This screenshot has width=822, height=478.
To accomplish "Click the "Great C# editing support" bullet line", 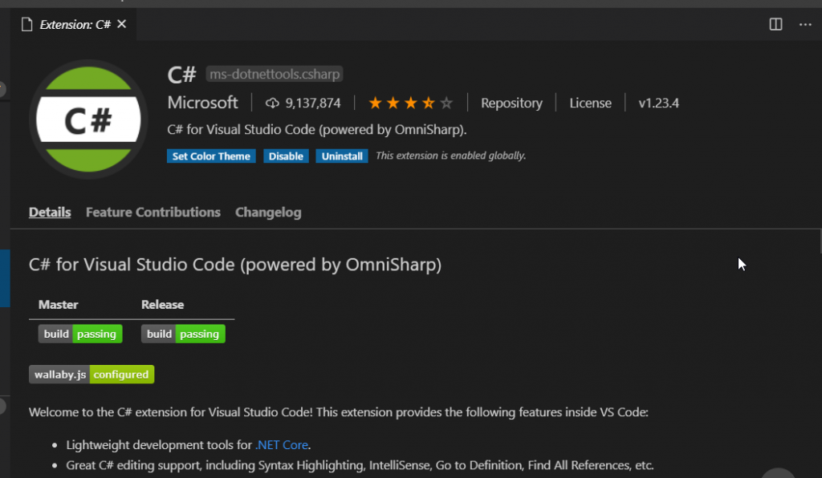I will 360,465.
